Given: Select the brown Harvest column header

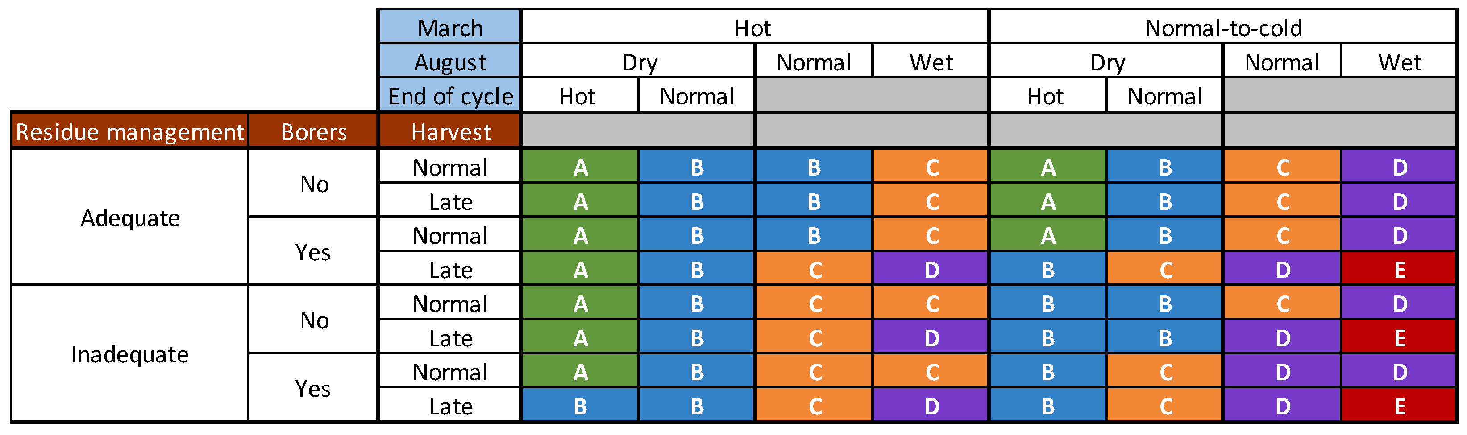Looking at the screenshot, I should click(450, 131).
